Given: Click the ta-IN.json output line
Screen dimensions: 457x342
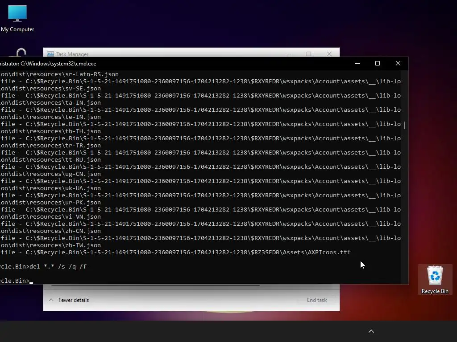Looking at the screenshot, I should [50, 103].
